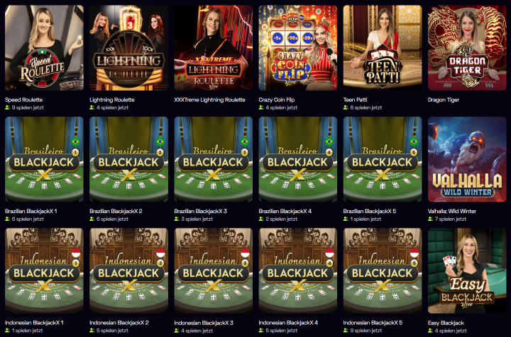Image resolution: width=511 pixels, height=337 pixels.
Task: Launch the Indonesian BlackjackX 1 table image
Action: tap(44, 270)
